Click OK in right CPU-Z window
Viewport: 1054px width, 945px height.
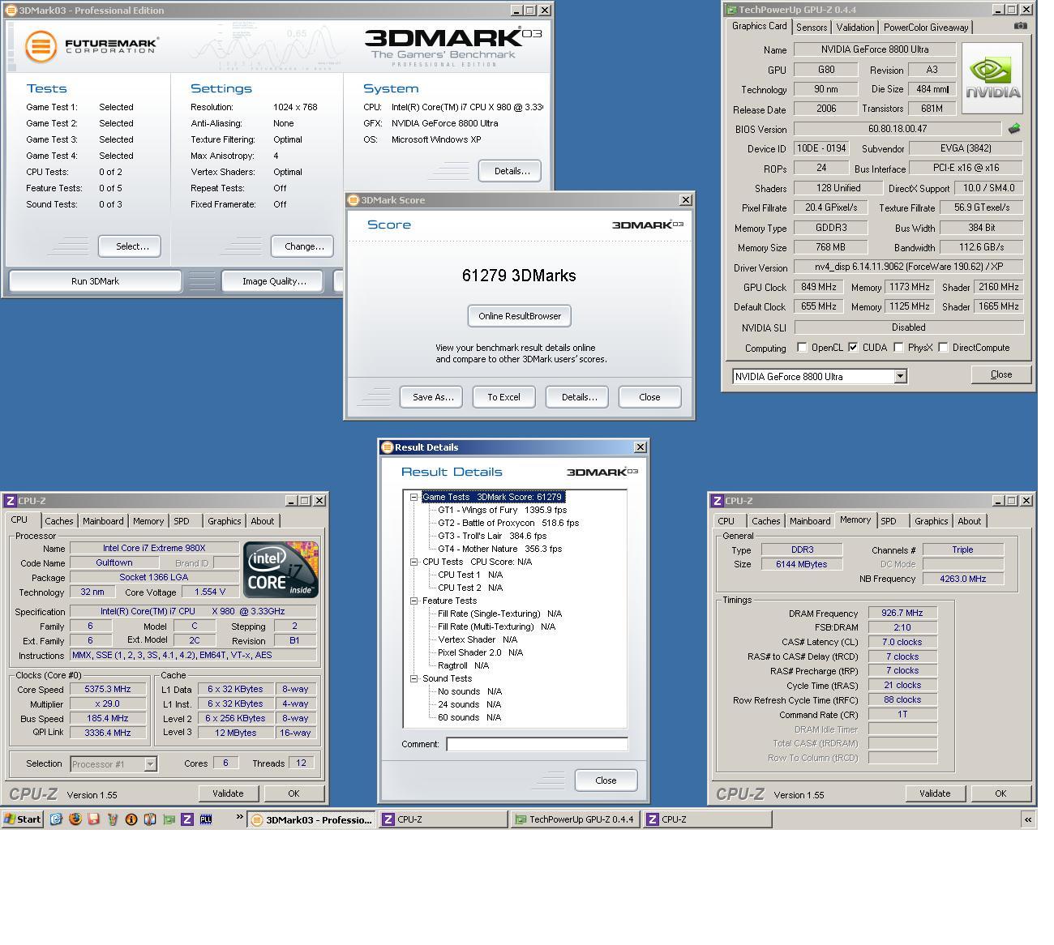[1000, 793]
